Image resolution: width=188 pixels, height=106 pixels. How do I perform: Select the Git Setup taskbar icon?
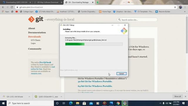pos(125,103)
